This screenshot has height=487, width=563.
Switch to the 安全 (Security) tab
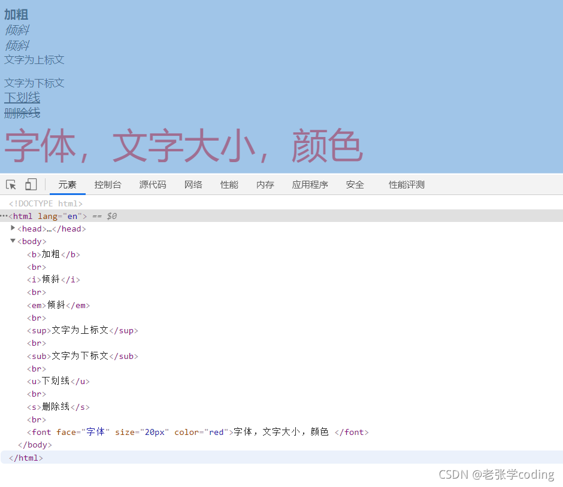pyautogui.click(x=355, y=185)
